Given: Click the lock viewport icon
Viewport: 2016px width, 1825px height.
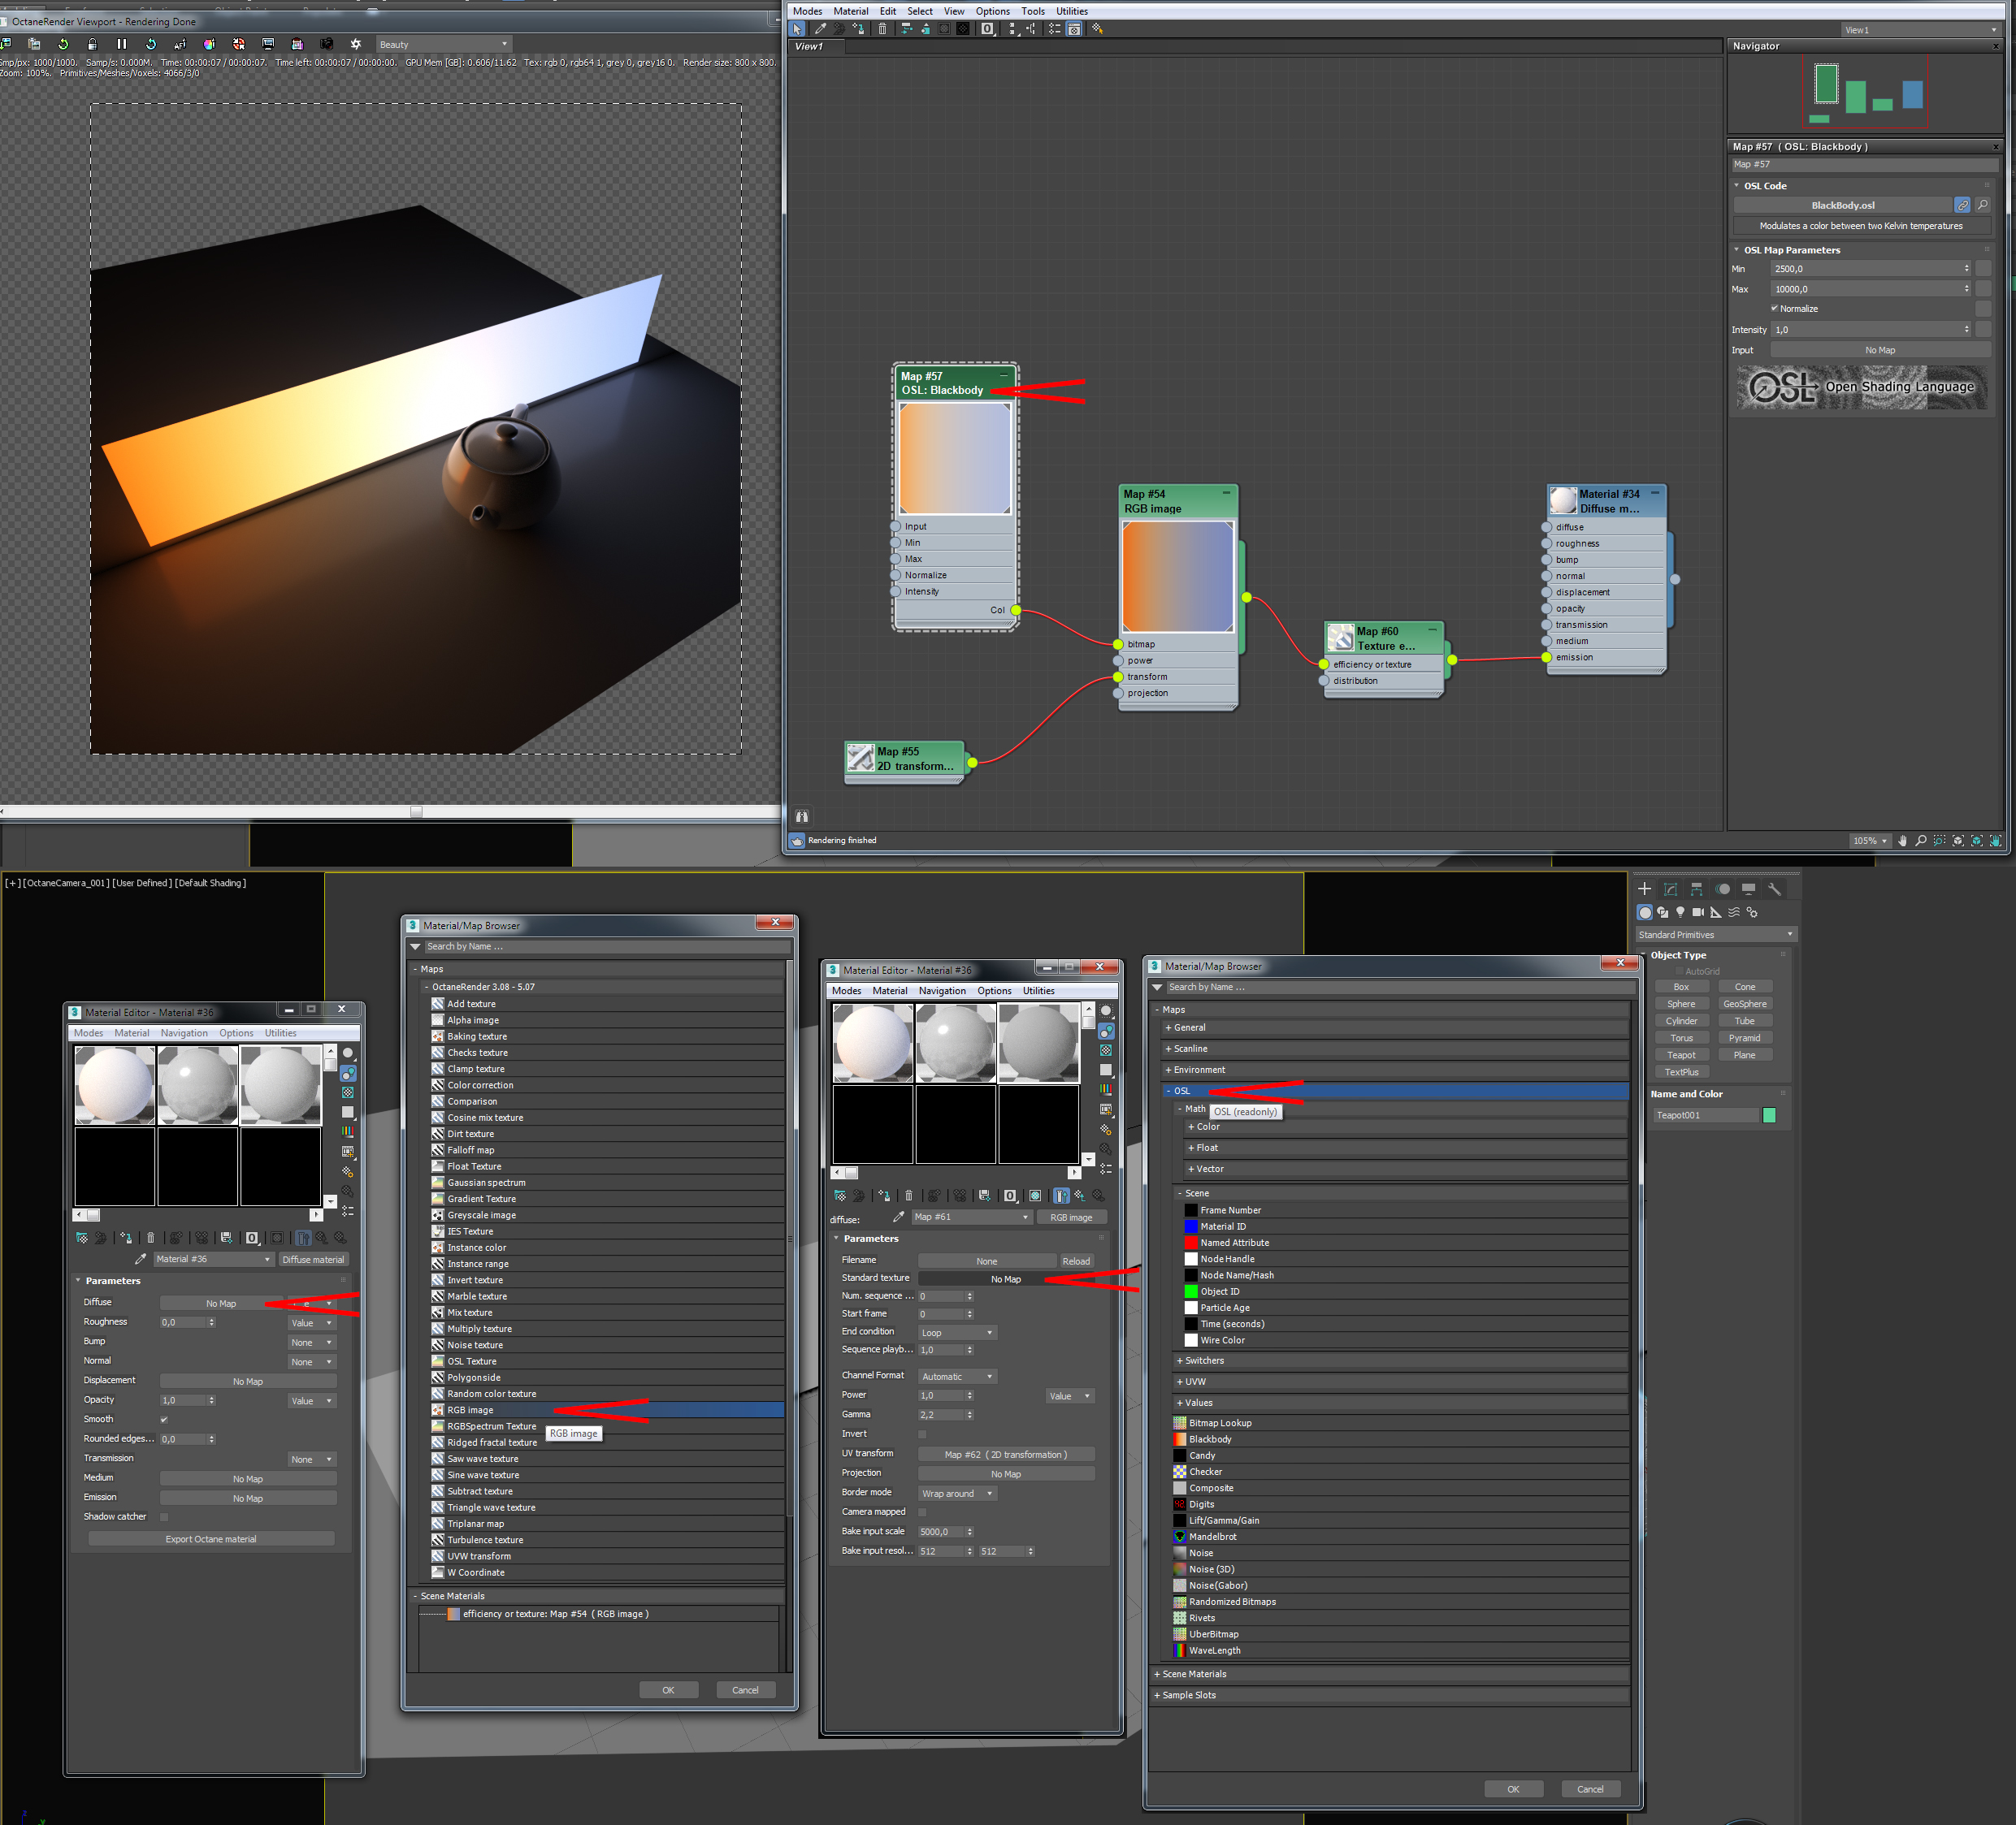Looking at the screenshot, I should (x=92, y=44).
